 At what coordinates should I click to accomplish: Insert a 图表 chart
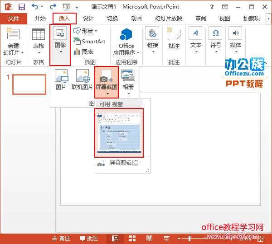click(83, 52)
